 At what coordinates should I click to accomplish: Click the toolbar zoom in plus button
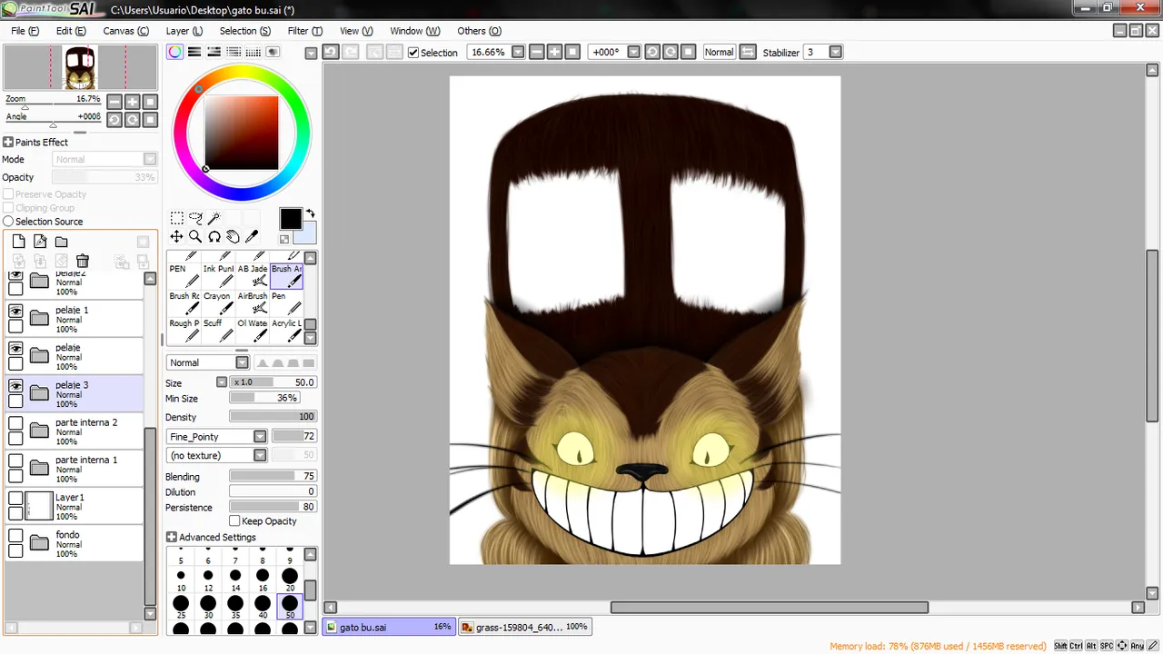(x=554, y=52)
